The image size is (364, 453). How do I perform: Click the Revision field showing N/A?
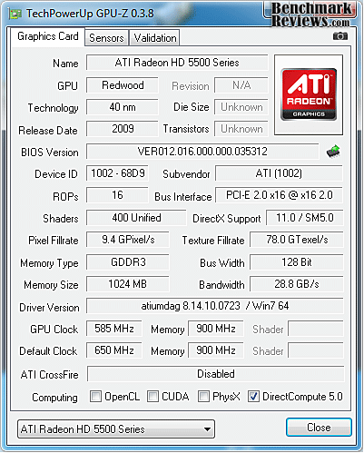tap(241, 85)
